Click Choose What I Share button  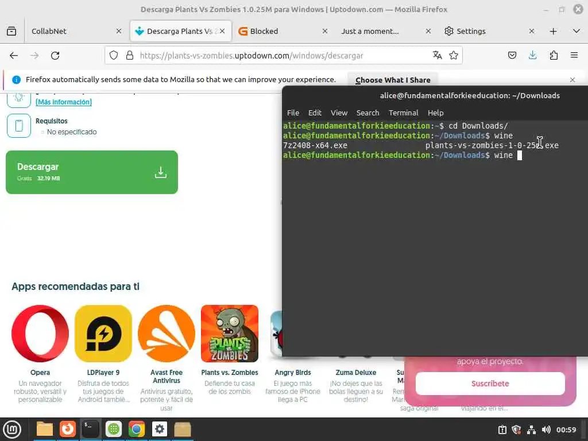click(393, 80)
